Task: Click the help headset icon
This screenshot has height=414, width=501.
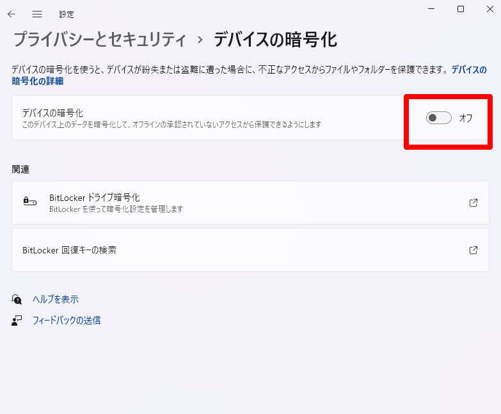Action: (x=17, y=299)
